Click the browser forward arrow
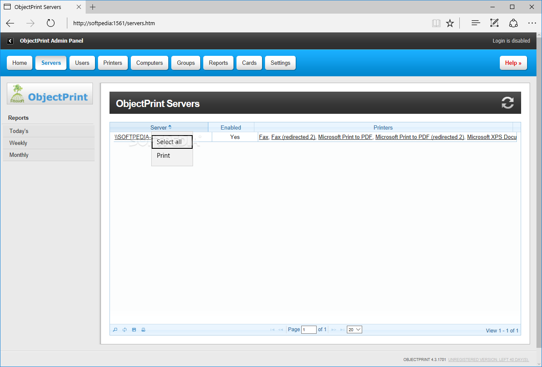 click(x=30, y=23)
